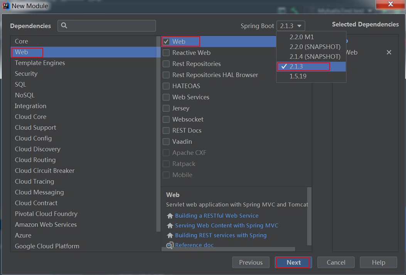The width and height of the screenshot is (406, 275).
Task: Select the Integration category
Action: point(84,106)
